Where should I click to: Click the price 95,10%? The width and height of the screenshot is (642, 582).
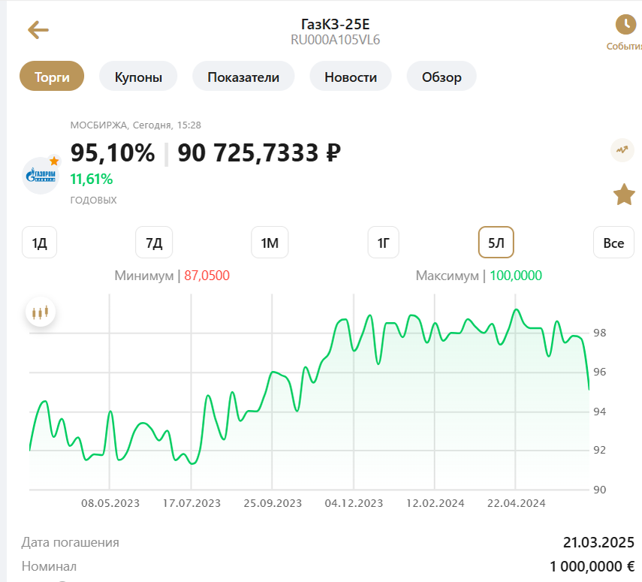(x=113, y=152)
